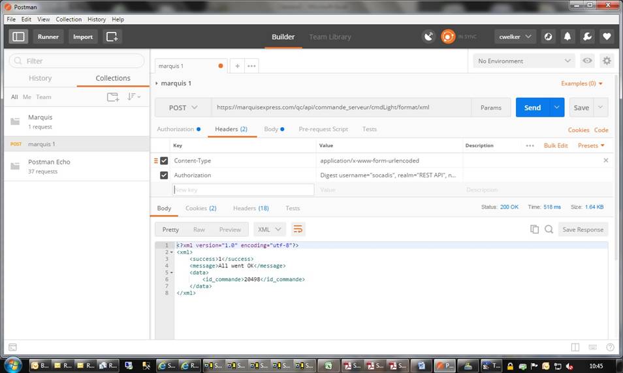
Task: Open collections sort order icon
Action: click(133, 97)
